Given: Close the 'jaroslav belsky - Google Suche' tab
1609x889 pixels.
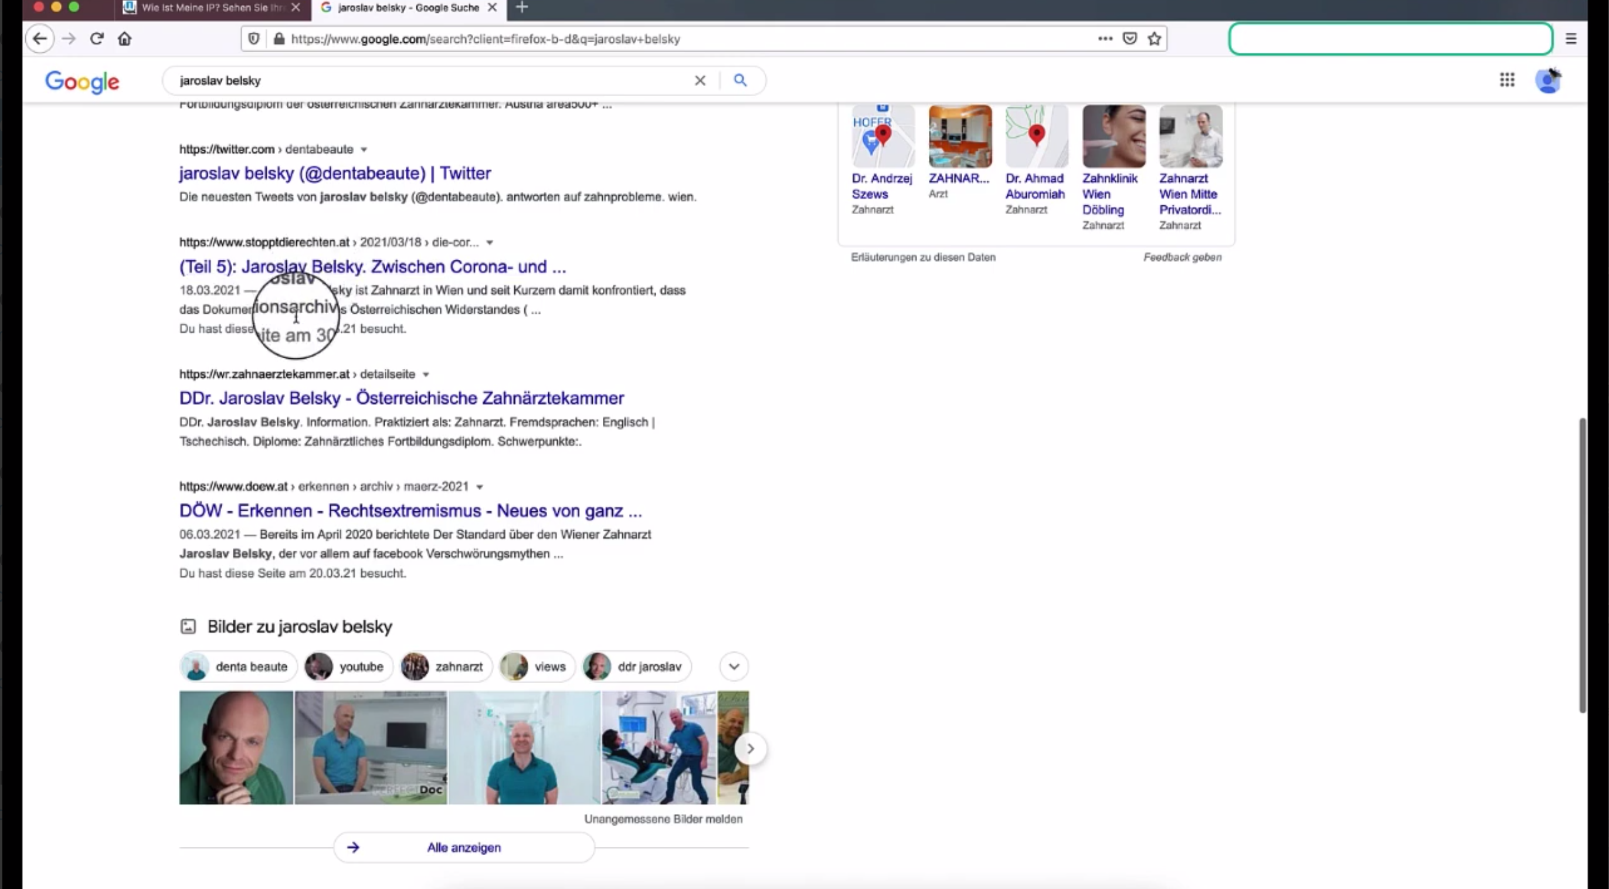Looking at the screenshot, I should pyautogui.click(x=492, y=8).
